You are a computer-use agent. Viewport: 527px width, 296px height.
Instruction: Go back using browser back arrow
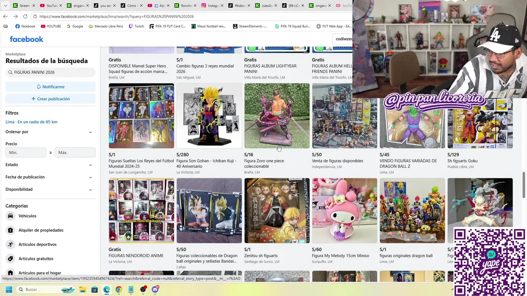(5, 16)
